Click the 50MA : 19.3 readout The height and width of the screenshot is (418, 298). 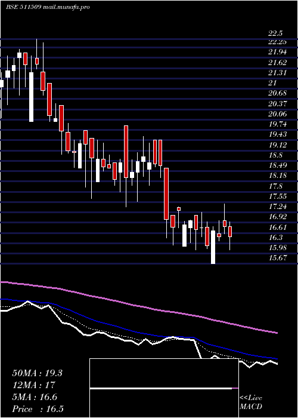click(x=37, y=373)
